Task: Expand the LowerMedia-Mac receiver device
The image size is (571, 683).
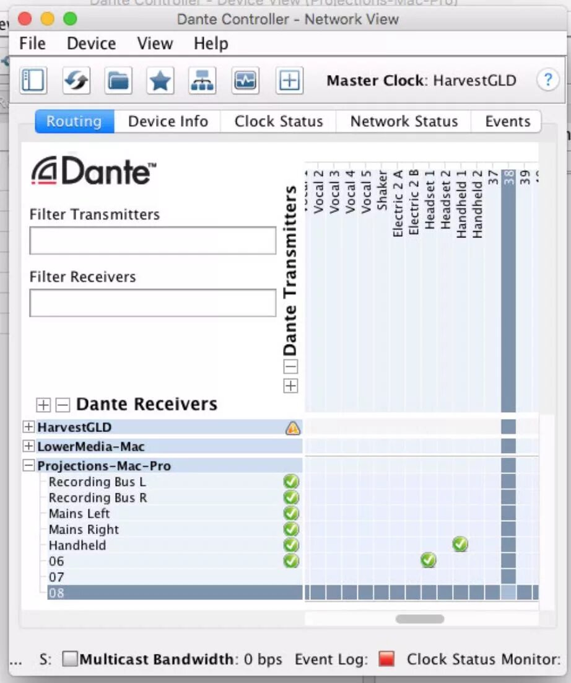Action: tap(28, 446)
